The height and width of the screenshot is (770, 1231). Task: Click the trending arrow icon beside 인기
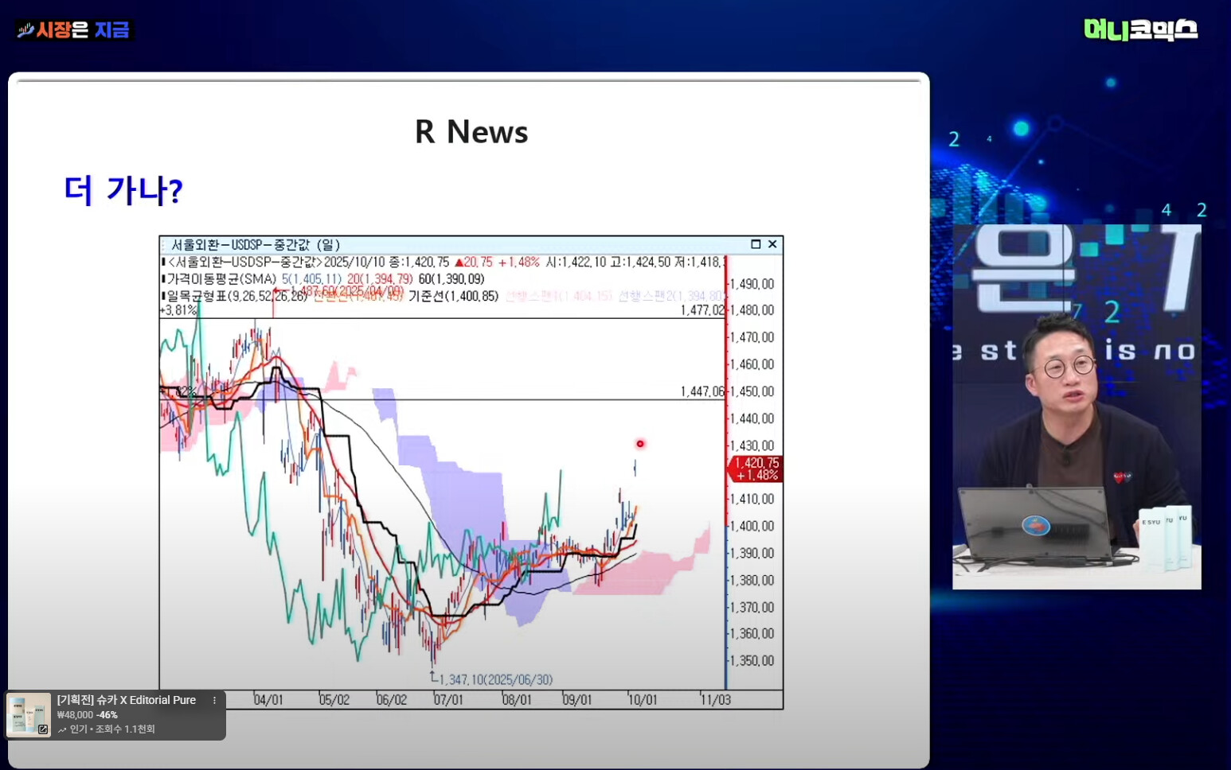62,729
